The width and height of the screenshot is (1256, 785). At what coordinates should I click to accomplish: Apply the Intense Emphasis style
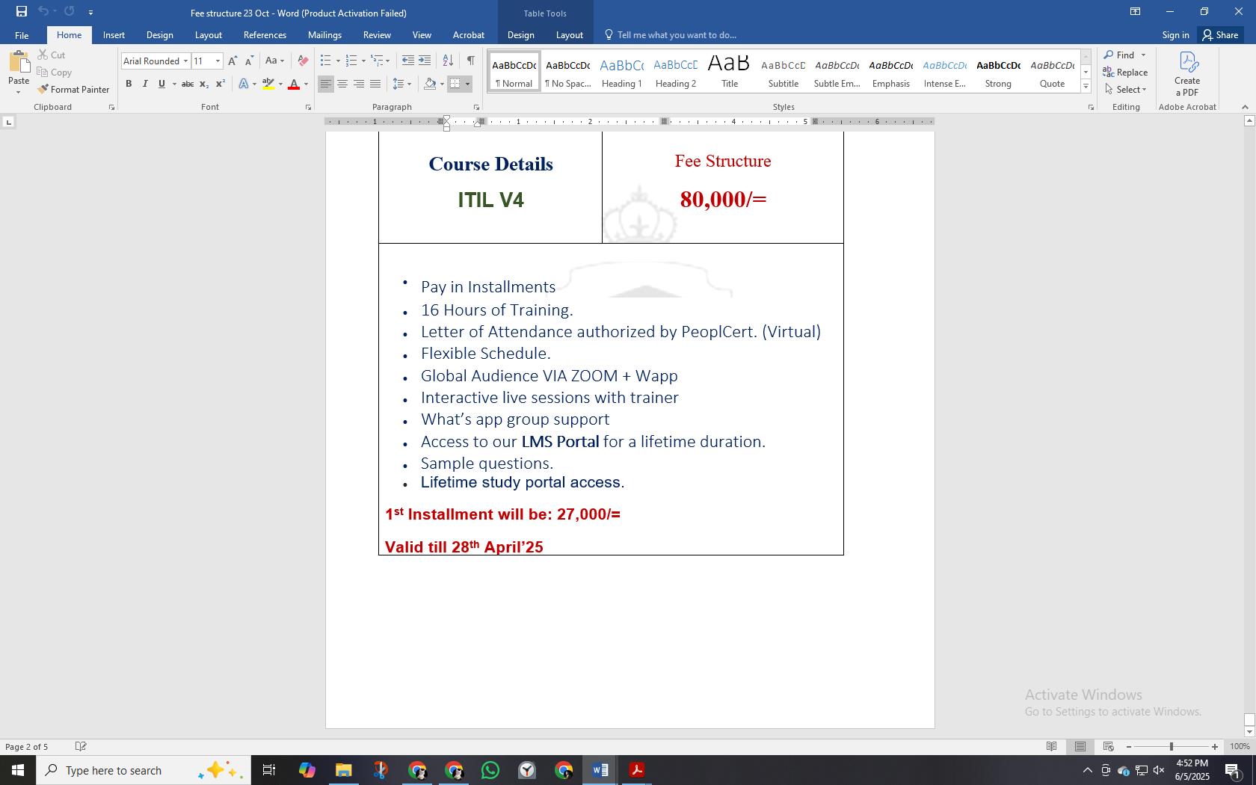point(944,73)
